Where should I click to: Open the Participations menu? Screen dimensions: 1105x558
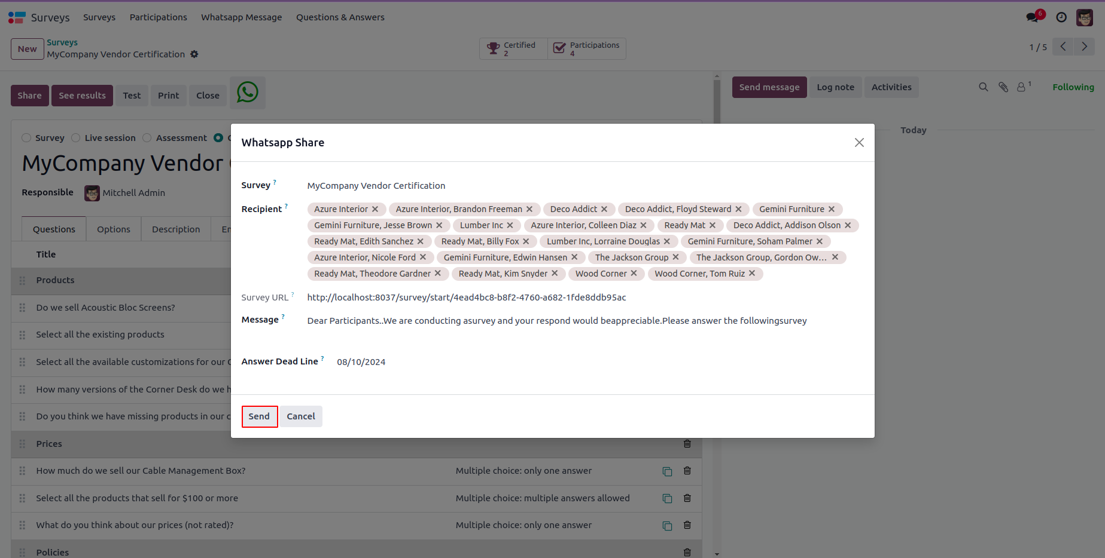pos(158,17)
